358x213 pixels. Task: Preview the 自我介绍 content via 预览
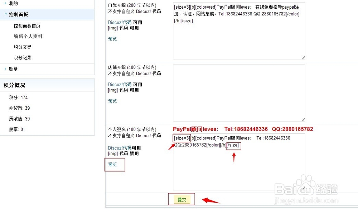pos(112,39)
